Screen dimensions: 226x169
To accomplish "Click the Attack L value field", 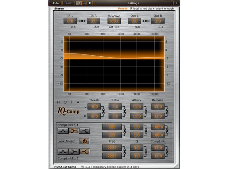I will [x=137, y=107].
